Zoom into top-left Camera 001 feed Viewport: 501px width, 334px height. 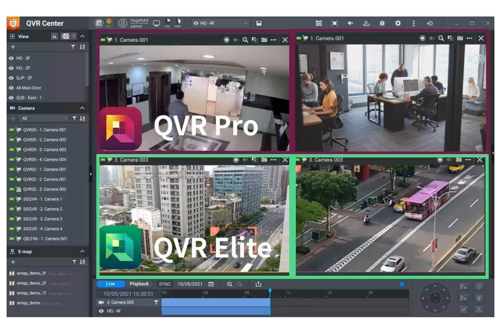[245, 40]
